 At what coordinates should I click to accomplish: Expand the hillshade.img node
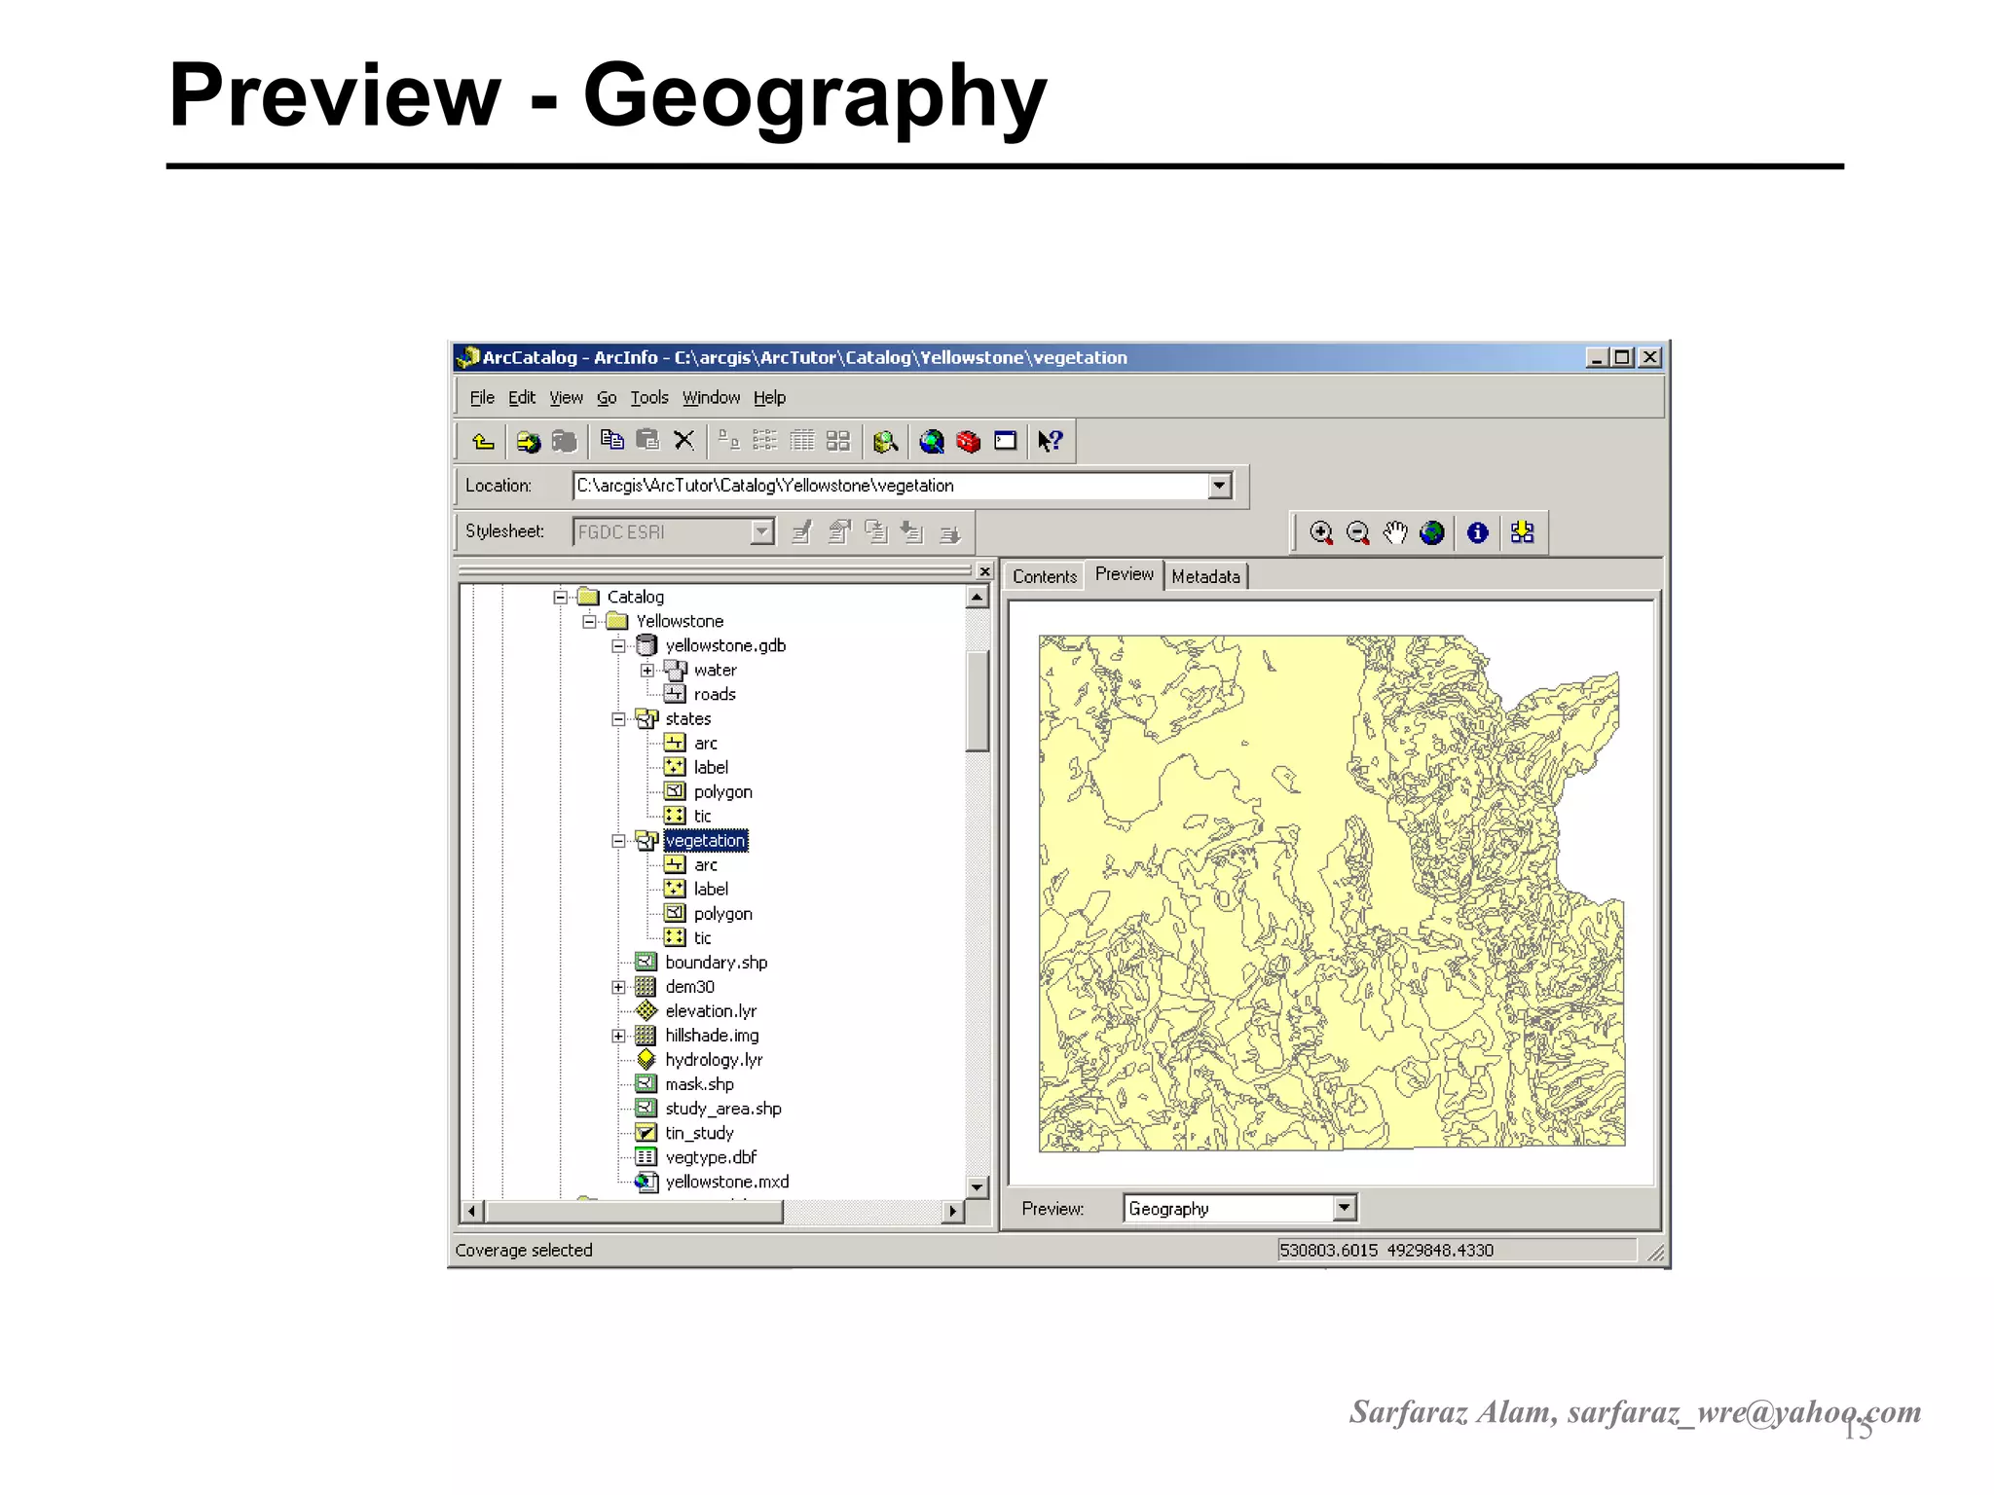coord(618,1036)
